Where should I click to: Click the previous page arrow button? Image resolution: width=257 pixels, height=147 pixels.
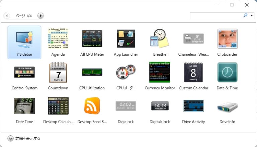click(7, 16)
